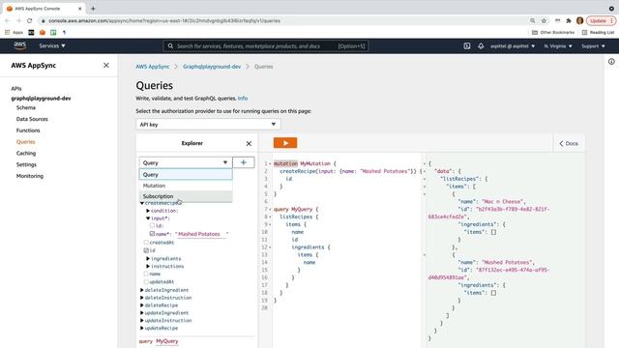619x348 pixels.
Task: Click the Mashed Potatoes name input value
Action: (201, 234)
